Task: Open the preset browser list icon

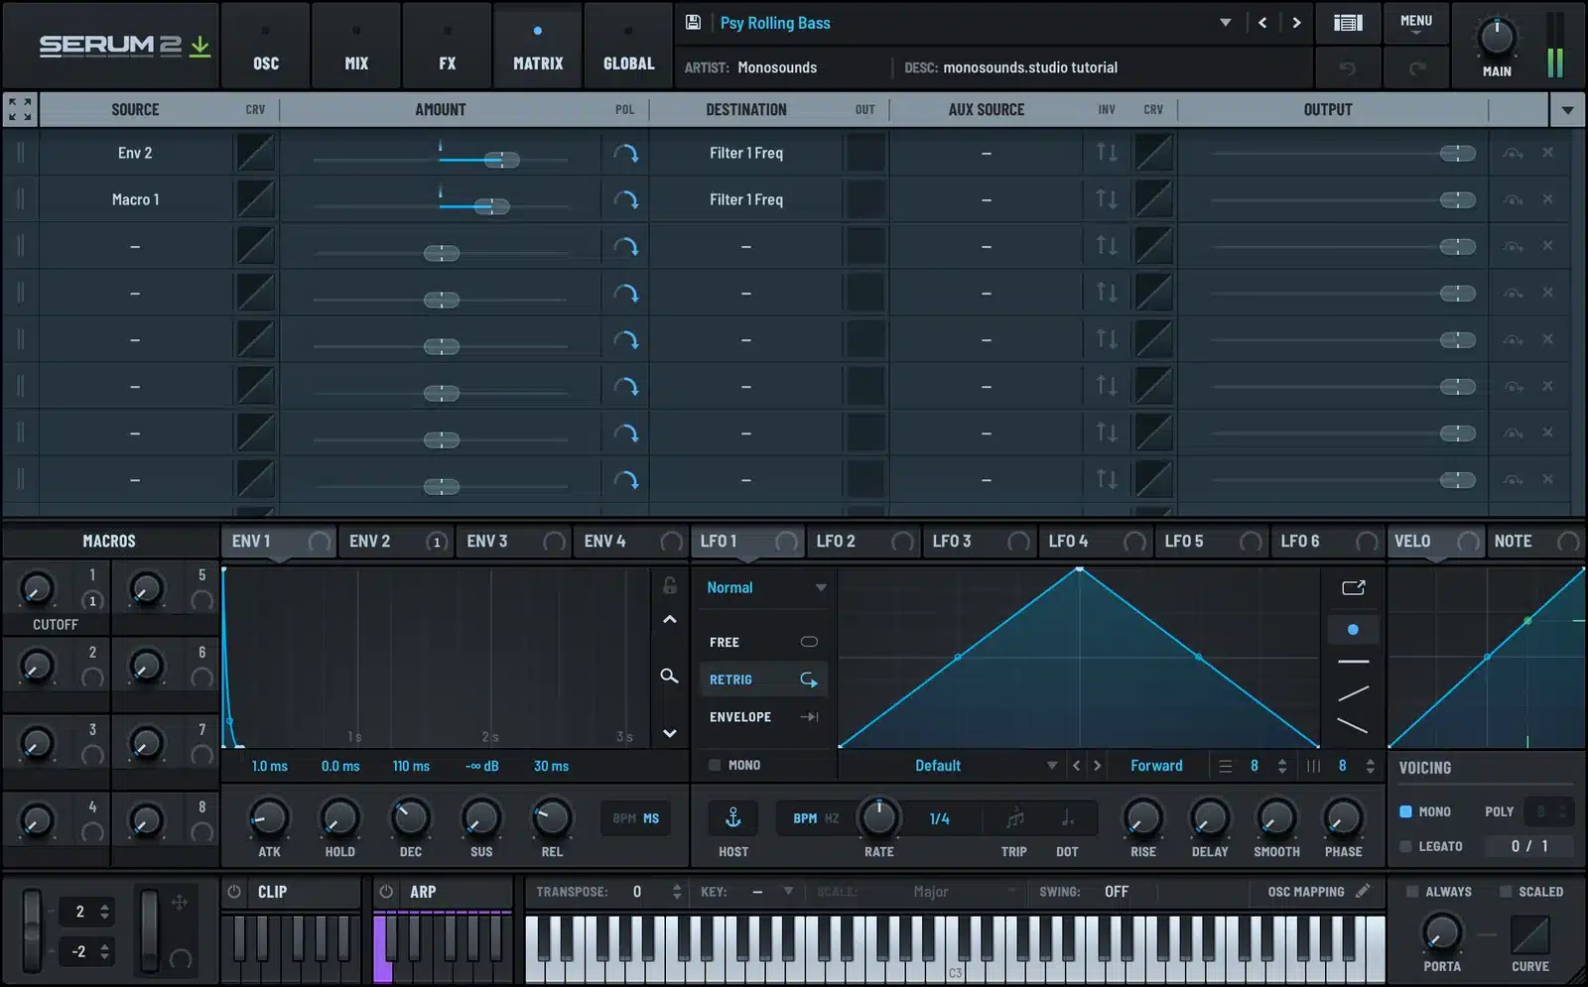Action: 1347,22
